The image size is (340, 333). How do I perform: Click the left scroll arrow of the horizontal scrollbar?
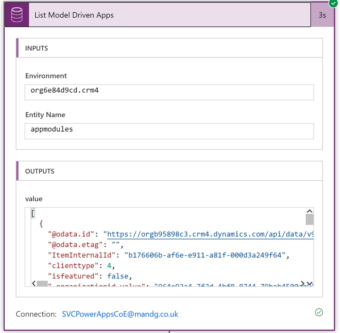[x=33, y=284]
